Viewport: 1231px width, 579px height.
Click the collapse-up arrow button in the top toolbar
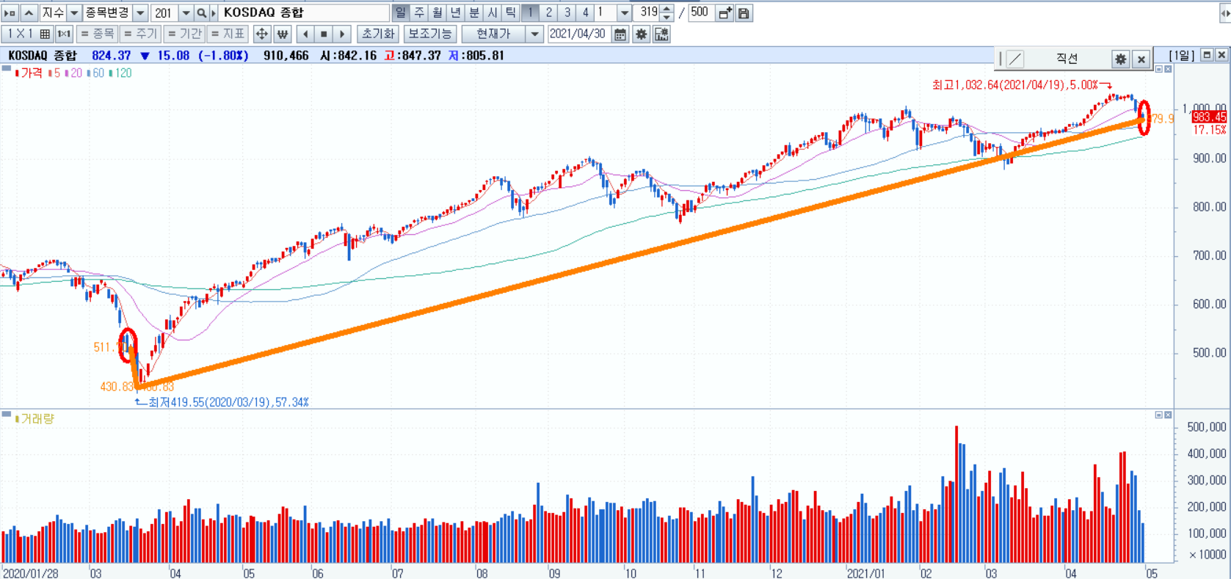[x=29, y=13]
